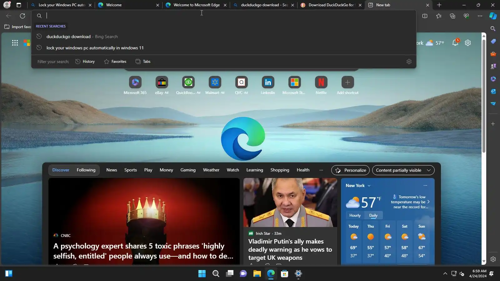The width and height of the screenshot is (500, 281).
Task: Switch to the duckduckgo download search tab
Action: click(263, 5)
